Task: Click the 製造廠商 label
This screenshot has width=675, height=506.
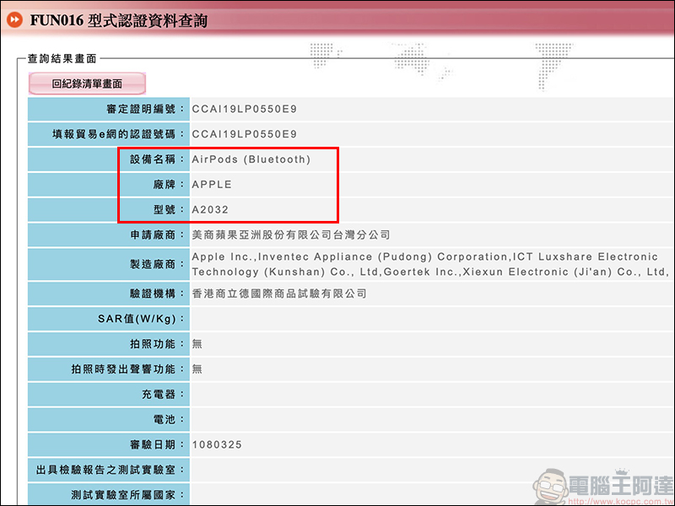Action: (157, 264)
